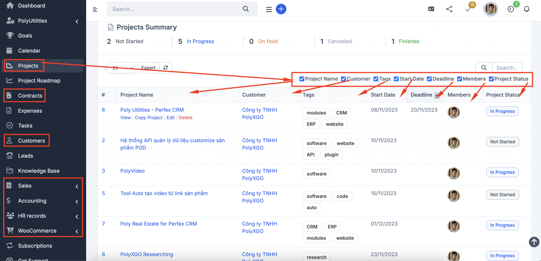Viewport: 541px width, 261px height.
Task: Open the 25 entries-per-page dropdown
Action: pos(121,68)
